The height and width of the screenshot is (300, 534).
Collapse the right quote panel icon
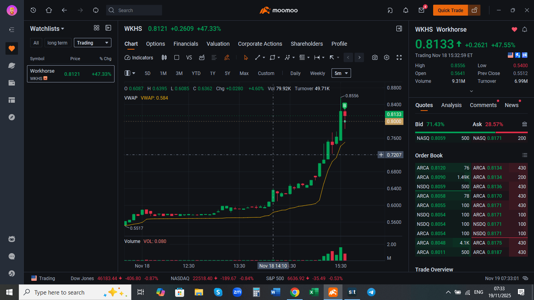tap(399, 29)
